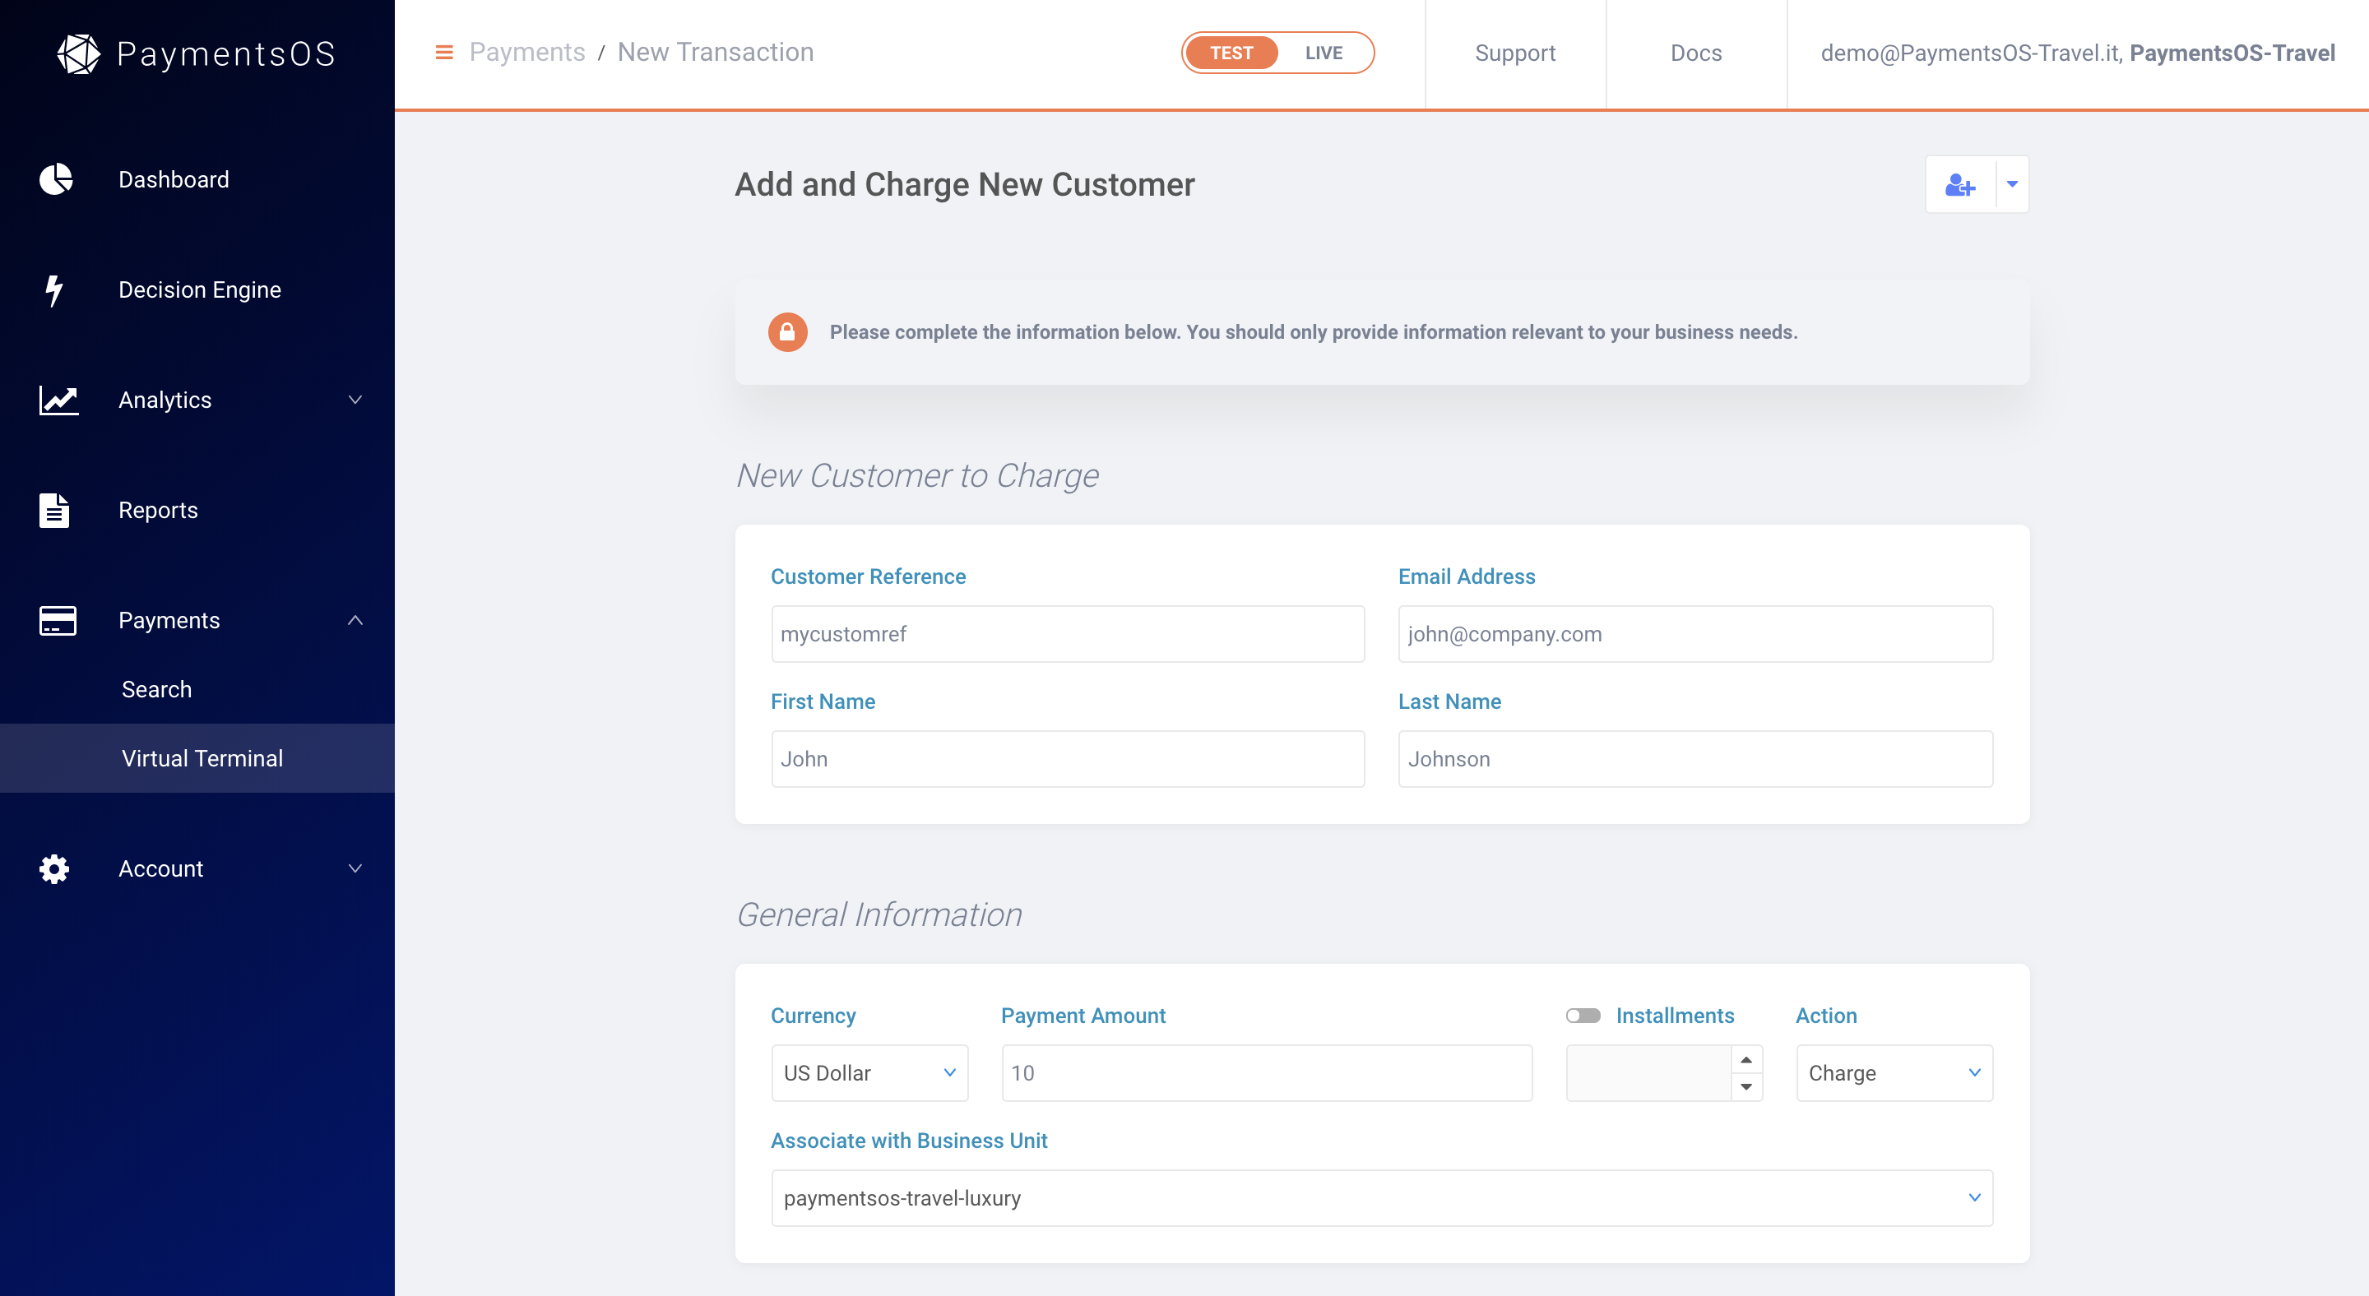Click the PaymentsOS brand name text
2369x1296 pixels.
coord(226,53)
